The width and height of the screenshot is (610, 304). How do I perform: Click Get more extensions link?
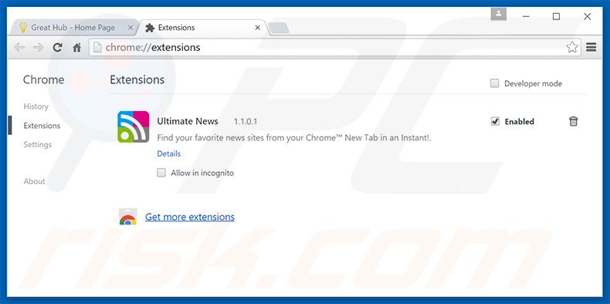click(x=190, y=217)
